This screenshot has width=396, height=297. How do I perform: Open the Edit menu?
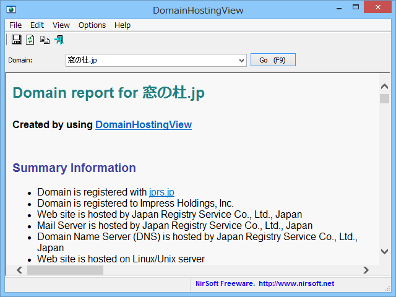tap(37, 25)
